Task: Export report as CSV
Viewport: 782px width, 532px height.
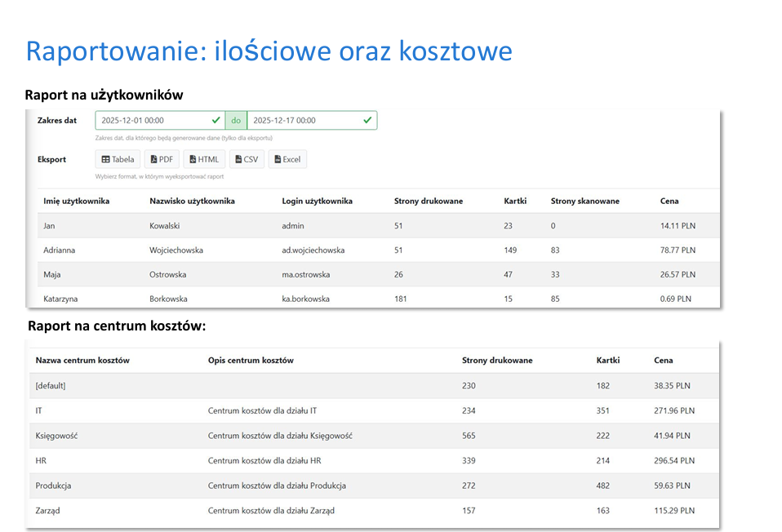Action: coord(247,160)
